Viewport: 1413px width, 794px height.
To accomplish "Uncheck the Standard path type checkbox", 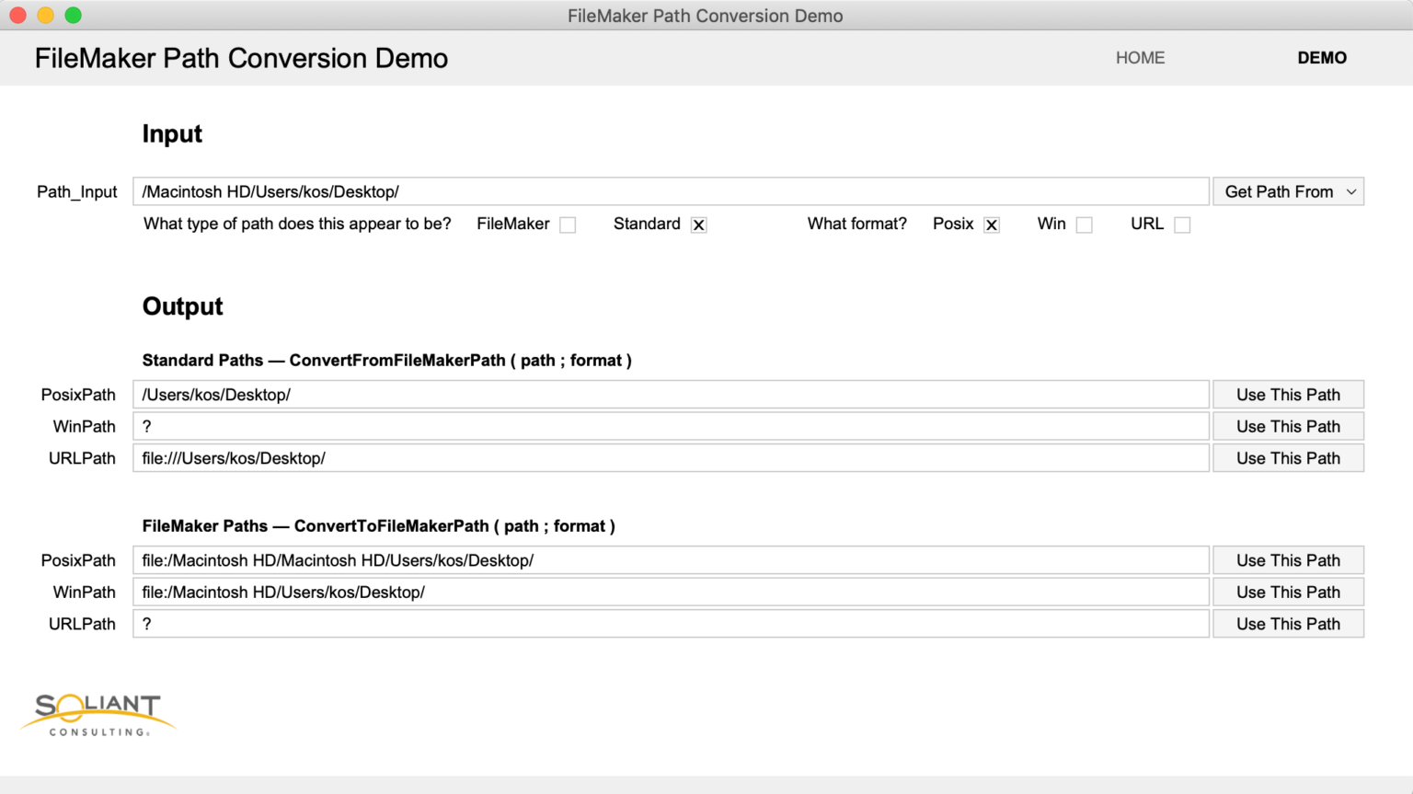I will pyautogui.click(x=699, y=224).
